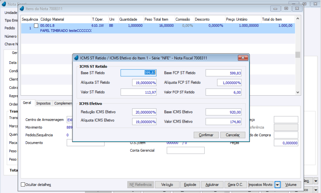Screen dimensions: 321x193
Task: Open dropdown arrow next to Impostos Movto
Action: [x=277, y=185]
